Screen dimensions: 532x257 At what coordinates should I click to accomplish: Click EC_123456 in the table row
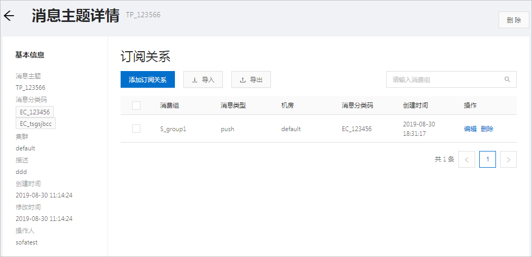[357, 129]
